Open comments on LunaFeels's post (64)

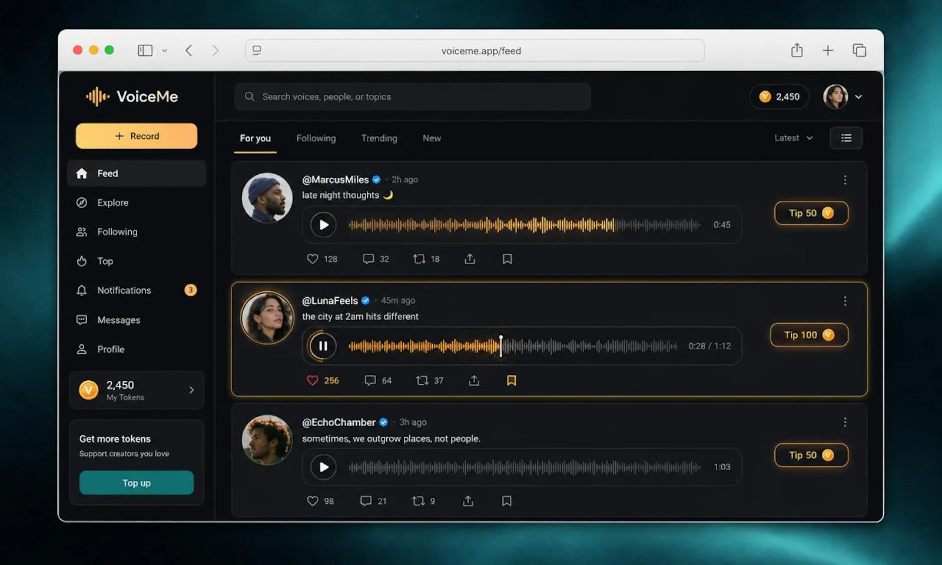370,380
